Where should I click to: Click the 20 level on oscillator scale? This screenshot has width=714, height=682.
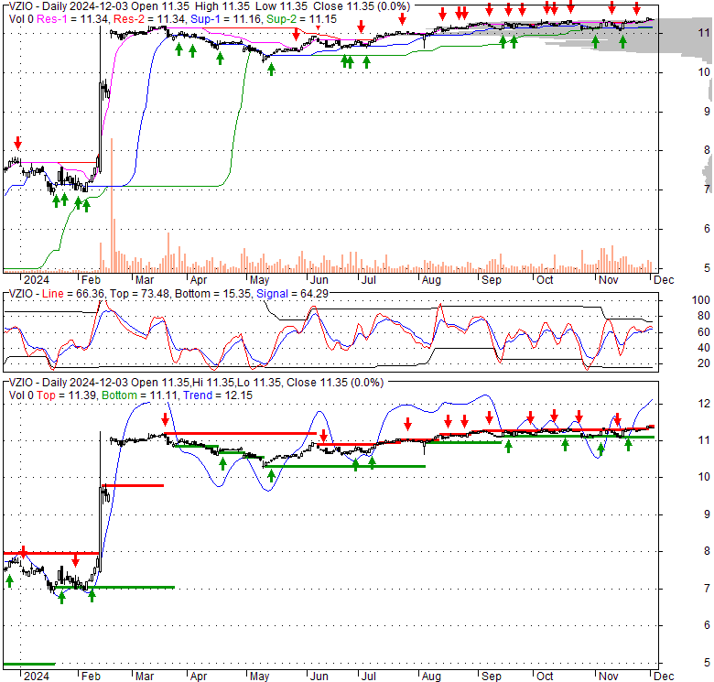point(704,363)
